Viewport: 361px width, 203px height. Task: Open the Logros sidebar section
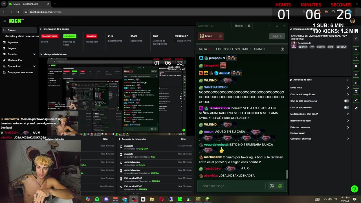(12, 48)
